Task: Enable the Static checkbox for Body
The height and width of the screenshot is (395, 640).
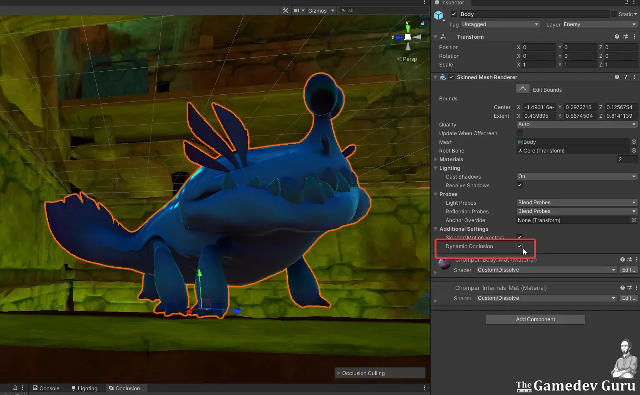Action: click(x=613, y=14)
